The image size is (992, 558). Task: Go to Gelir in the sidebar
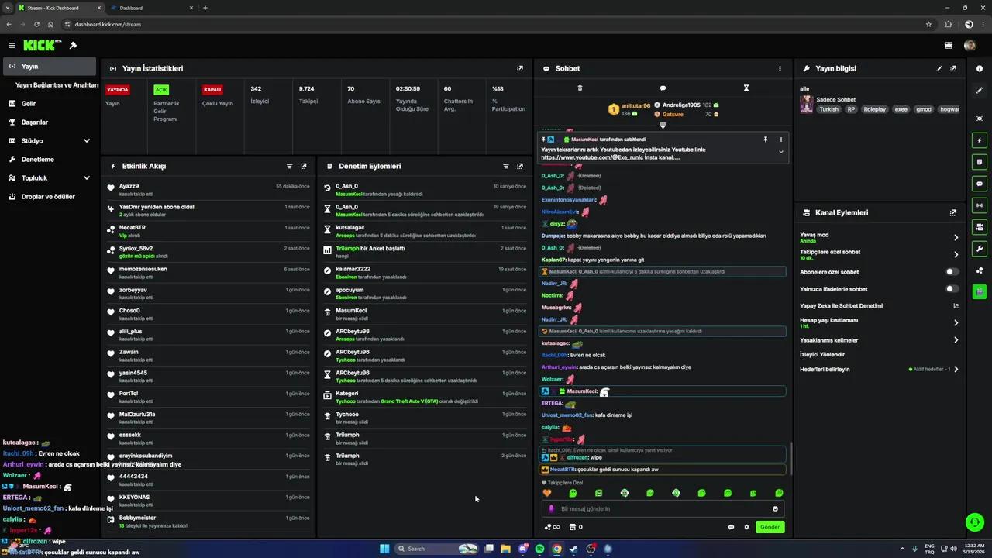(x=50, y=104)
